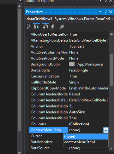The height and width of the screenshot is (154, 114).
Task: Click the Solution Explorer panel title
Action: (40, 1)
